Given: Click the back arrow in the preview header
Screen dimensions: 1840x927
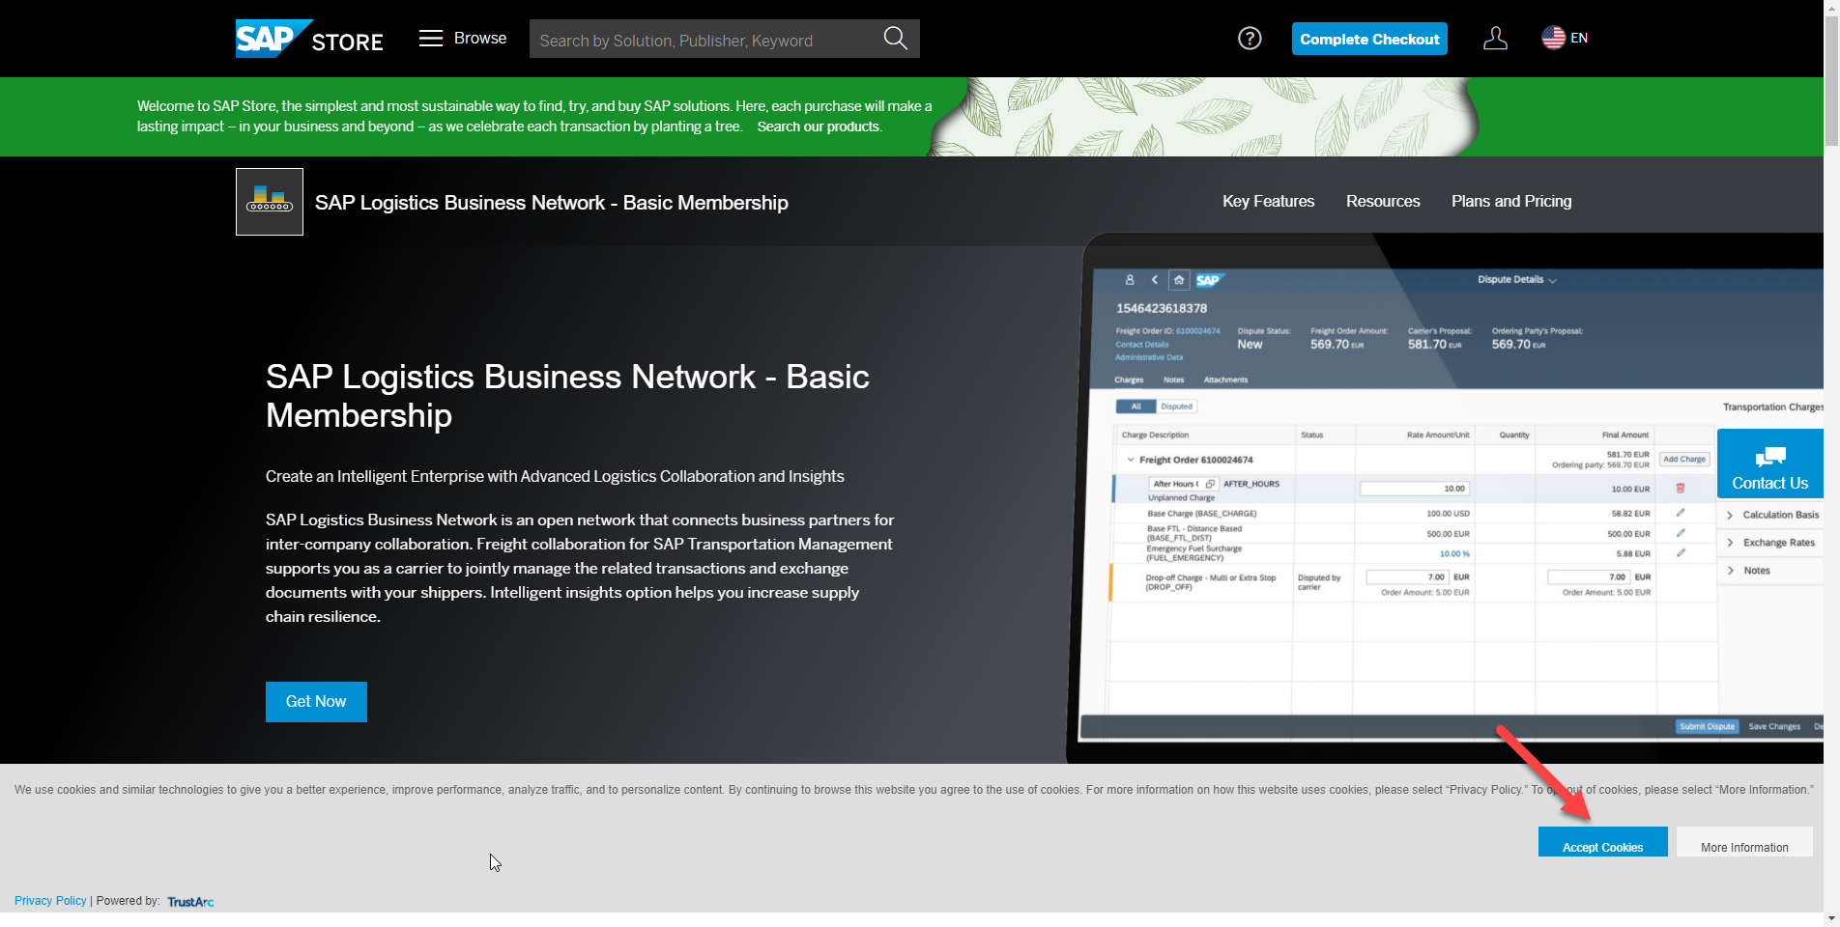Looking at the screenshot, I should pyautogui.click(x=1154, y=280).
